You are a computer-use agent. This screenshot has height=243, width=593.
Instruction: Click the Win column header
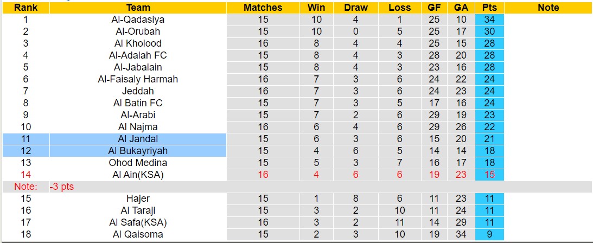point(316,8)
